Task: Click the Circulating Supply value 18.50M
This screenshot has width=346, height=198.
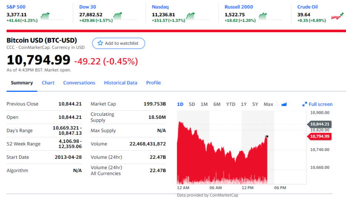Action: (x=157, y=117)
